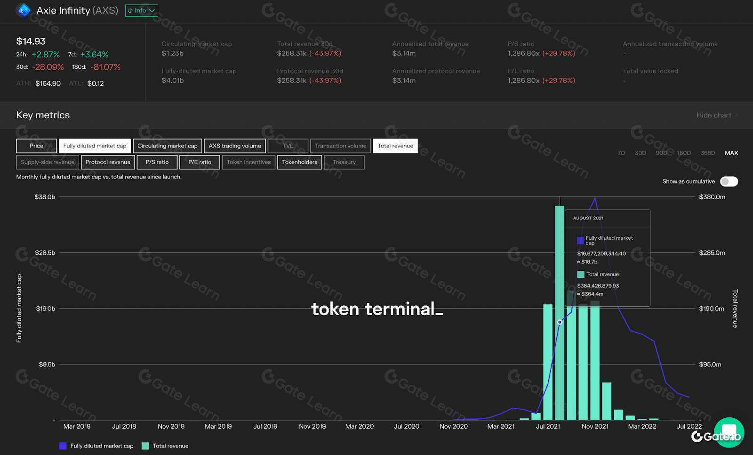Viewport: 753px width, 455px height.
Task: Enable the TVL metric filter
Action: [x=288, y=146]
